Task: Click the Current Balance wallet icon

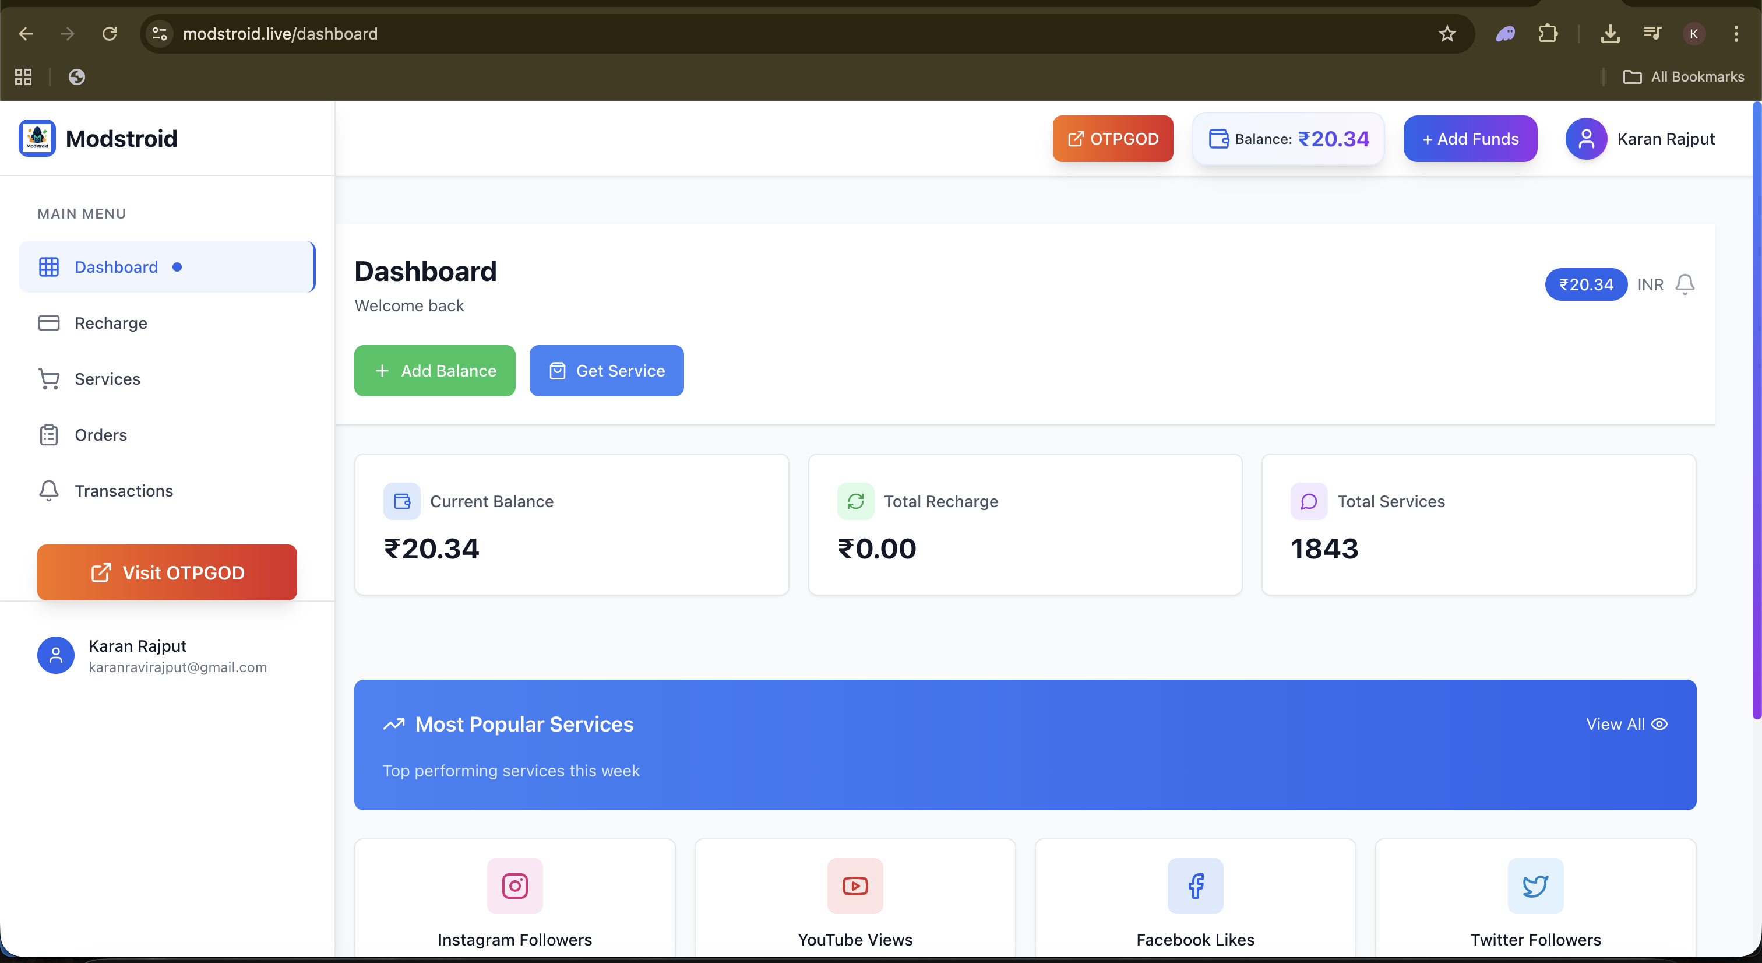Action: (402, 502)
